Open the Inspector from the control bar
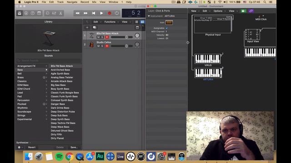291x163 pixels. tap(26, 13)
